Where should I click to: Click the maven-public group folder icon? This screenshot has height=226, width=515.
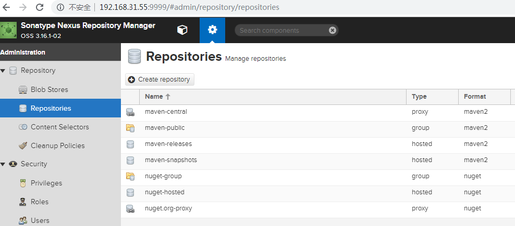pos(130,128)
